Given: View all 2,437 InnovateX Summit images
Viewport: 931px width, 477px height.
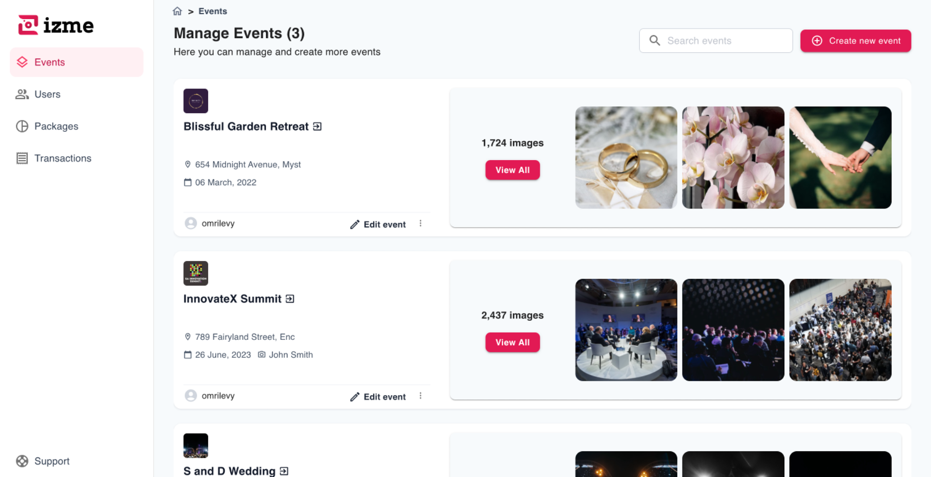Looking at the screenshot, I should pos(512,342).
